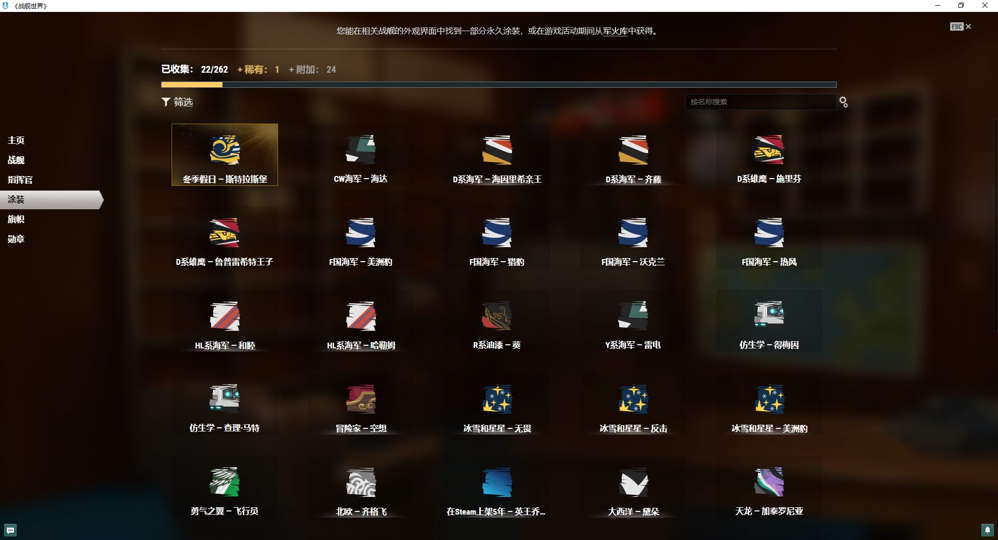Viewport: 998px width, 540px height.
Task: Choose the R系油漆 – 葵 camouflage icon
Action: (497, 316)
